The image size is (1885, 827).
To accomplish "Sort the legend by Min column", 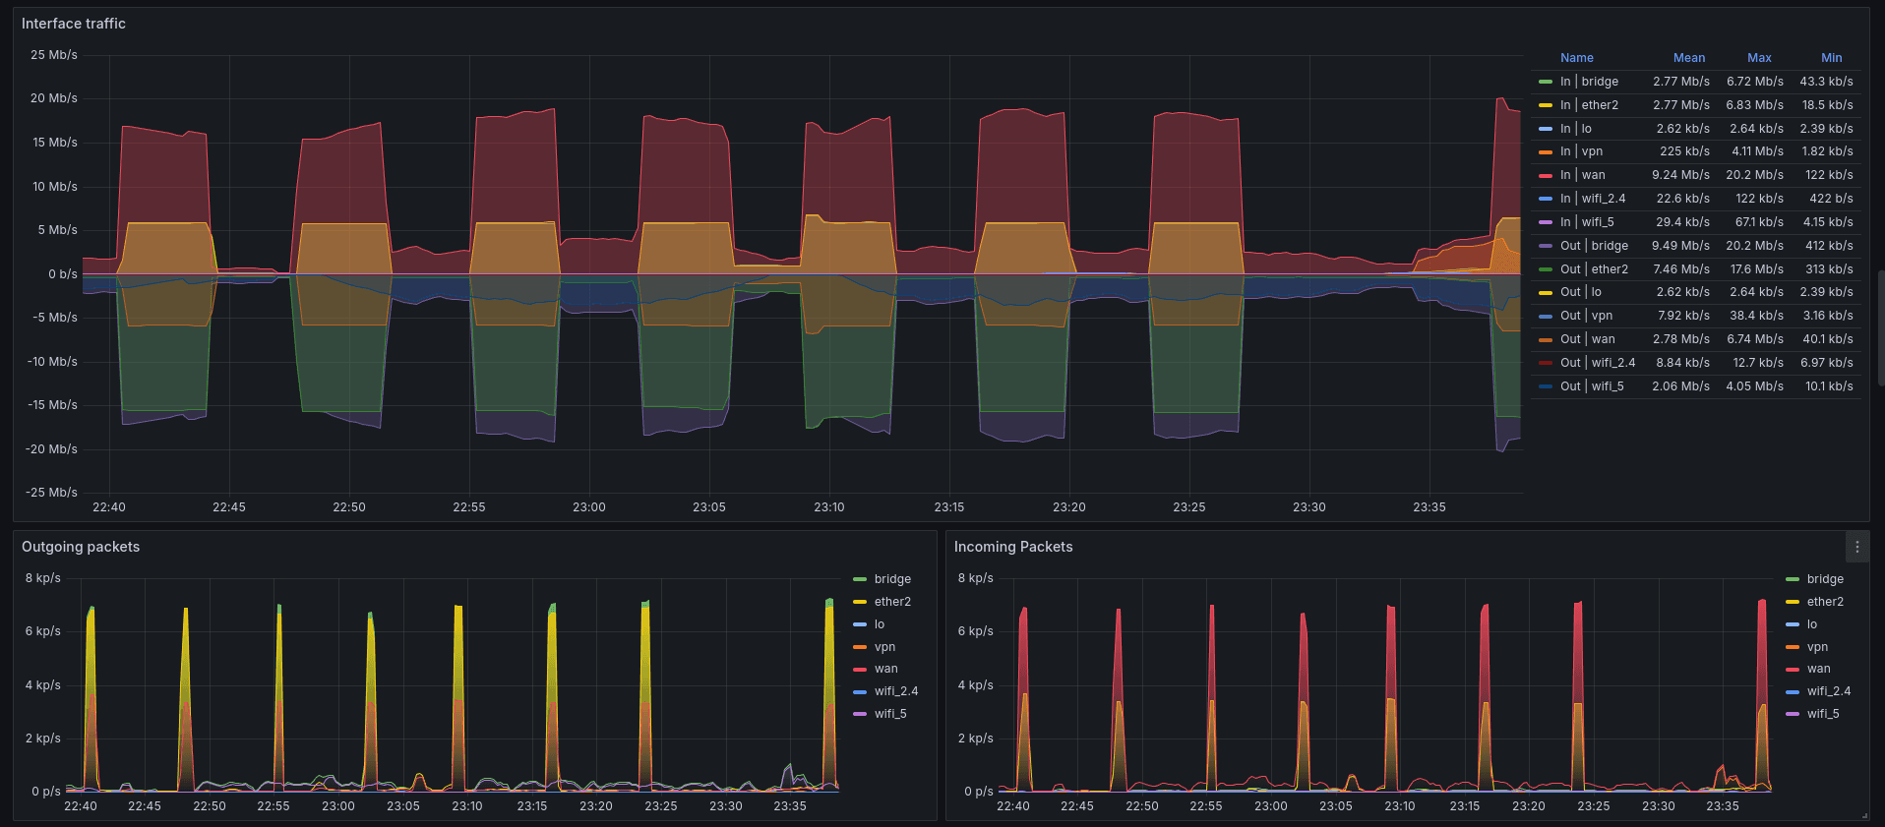I will (x=1831, y=58).
